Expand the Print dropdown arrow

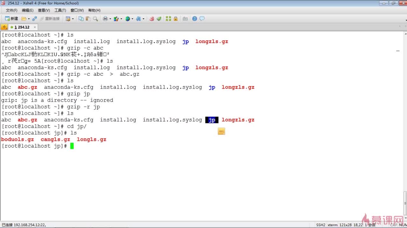(x=110, y=19)
